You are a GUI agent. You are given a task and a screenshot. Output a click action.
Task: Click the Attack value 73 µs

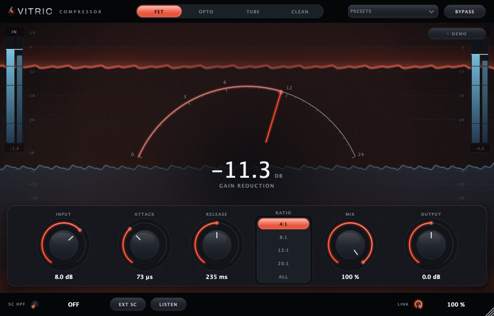pyautogui.click(x=145, y=277)
